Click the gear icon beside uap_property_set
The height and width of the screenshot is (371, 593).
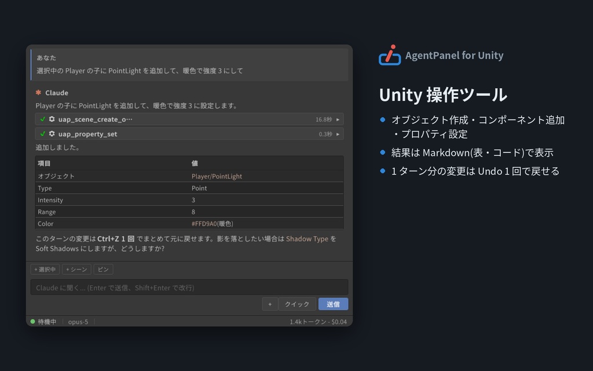[52, 134]
